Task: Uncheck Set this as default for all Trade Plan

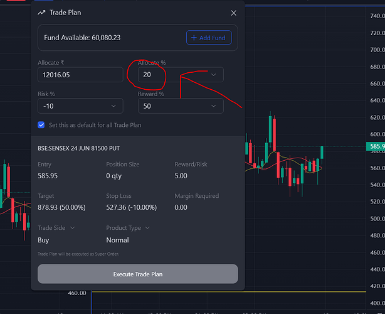Action: coord(41,125)
